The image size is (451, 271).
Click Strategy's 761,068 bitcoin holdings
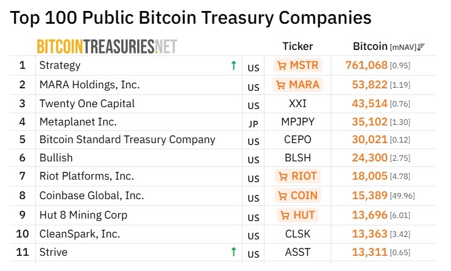(x=366, y=65)
